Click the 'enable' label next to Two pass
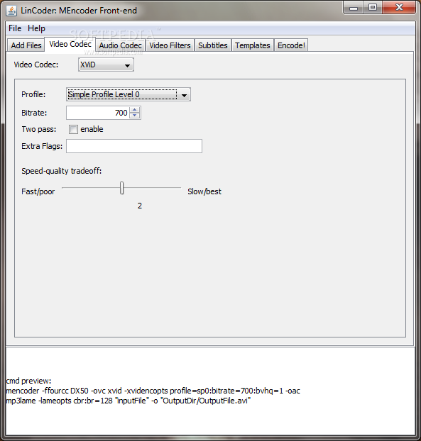This screenshot has height=441, width=421. (92, 129)
